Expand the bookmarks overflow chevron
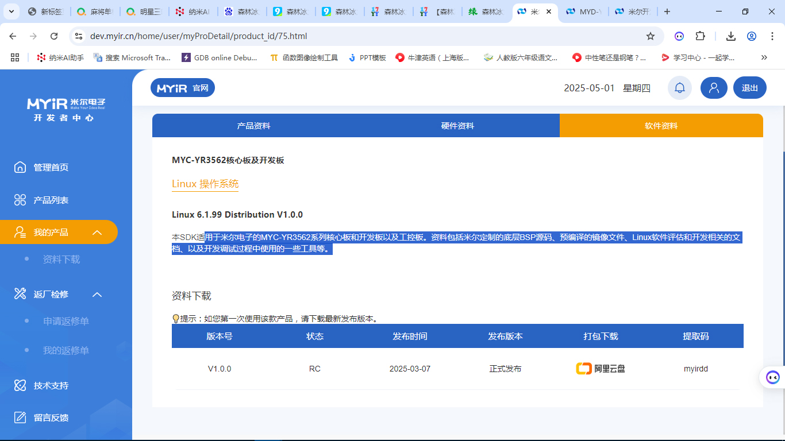785x441 pixels. [x=764, y=57]
